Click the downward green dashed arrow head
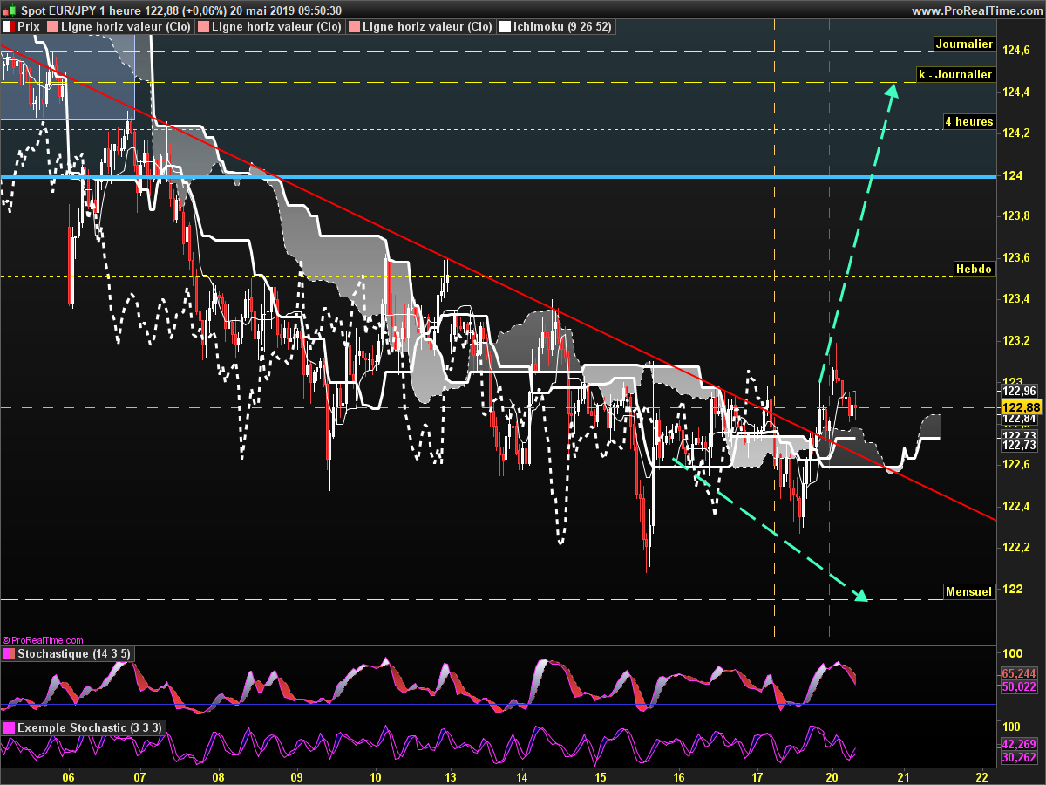This screenshot has height=785, width=1046. click(x=861, y=597)
